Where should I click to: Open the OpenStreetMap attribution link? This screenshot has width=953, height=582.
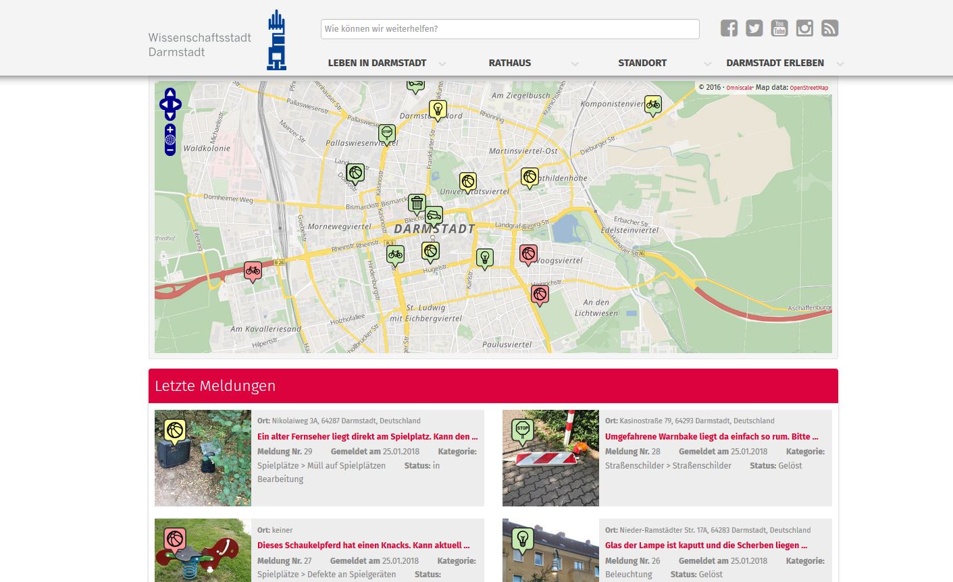click(808, 88)
